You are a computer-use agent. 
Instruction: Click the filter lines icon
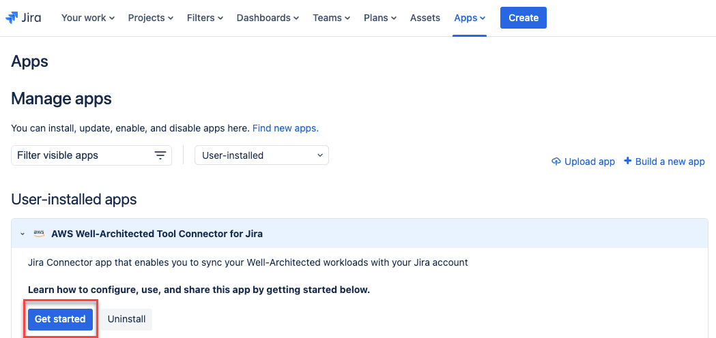tap(160, 155)
